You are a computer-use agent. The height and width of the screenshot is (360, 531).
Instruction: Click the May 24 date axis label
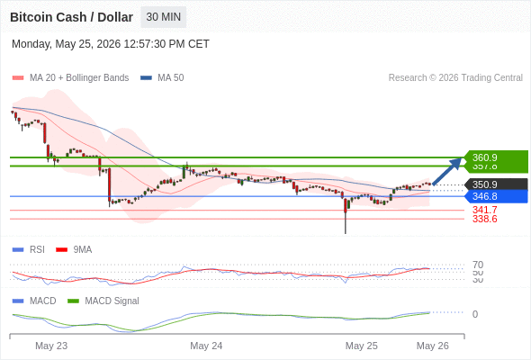click(206, 346)
